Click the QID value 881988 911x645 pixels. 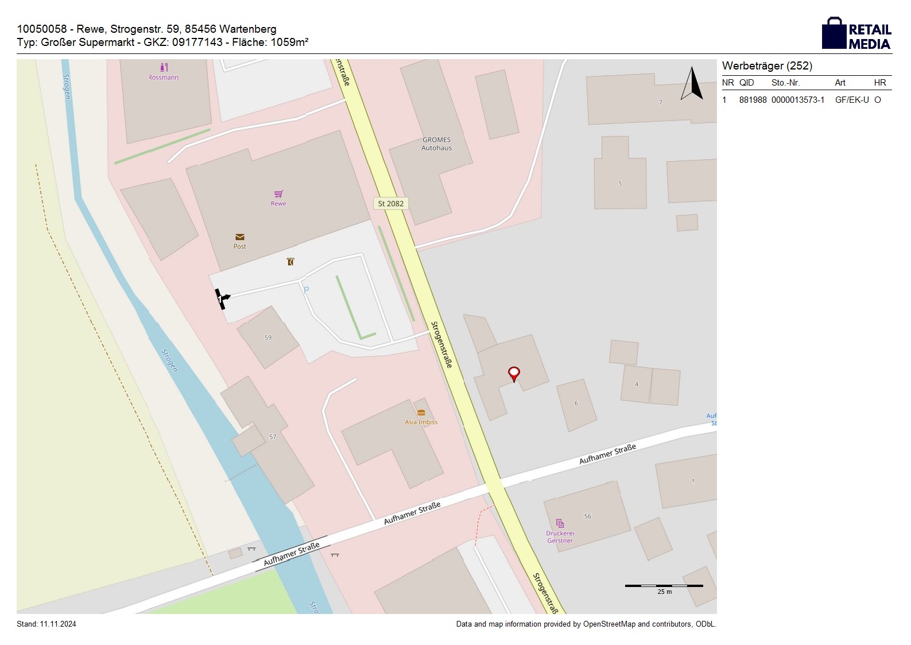(753, 100)
